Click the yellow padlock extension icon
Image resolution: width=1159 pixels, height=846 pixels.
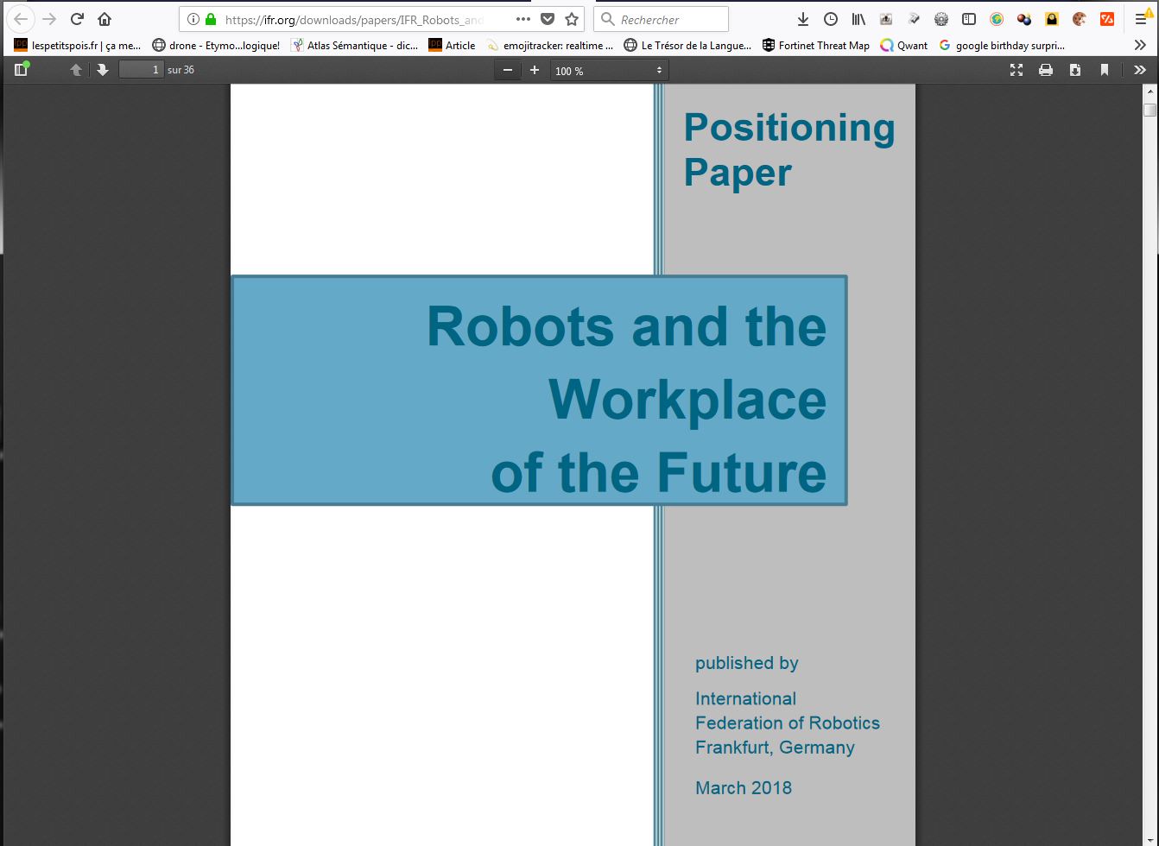[1052, 19]
